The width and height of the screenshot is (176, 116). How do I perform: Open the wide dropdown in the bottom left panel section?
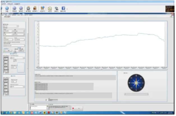click(17, 87)
